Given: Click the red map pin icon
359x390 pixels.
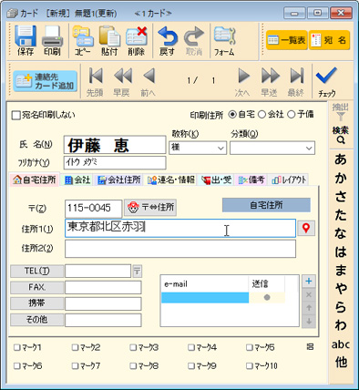Looking at the screenshot, I should (x=306, y=228).
